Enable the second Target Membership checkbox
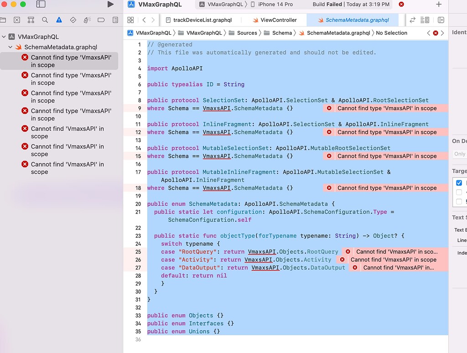Screen dimensions: 467x353 [x=459, y=192]
